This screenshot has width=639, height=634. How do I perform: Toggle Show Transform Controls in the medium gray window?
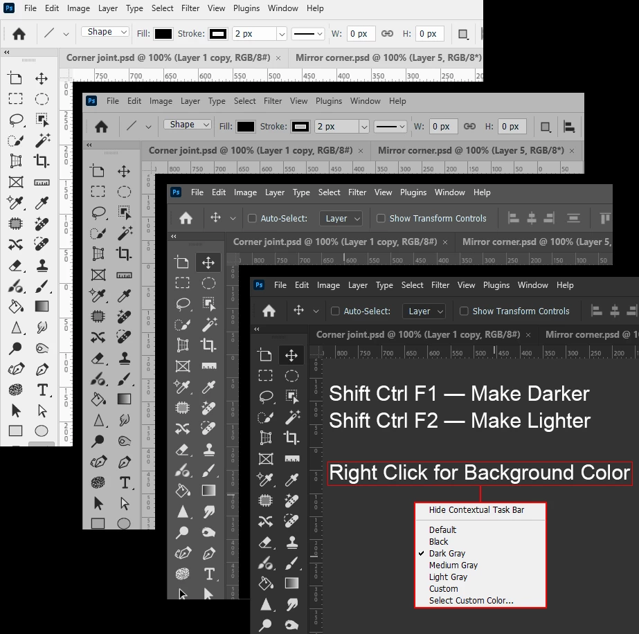coord(381,219)
